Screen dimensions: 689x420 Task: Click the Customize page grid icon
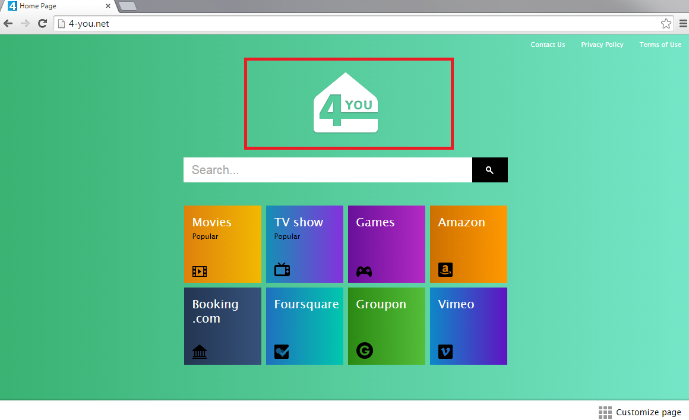605,412
